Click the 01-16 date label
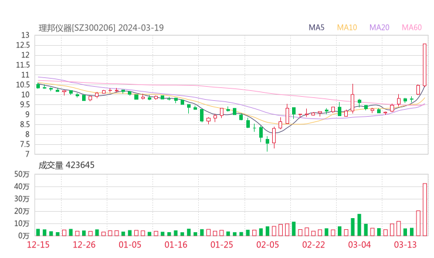 click(x=176, y=245)
